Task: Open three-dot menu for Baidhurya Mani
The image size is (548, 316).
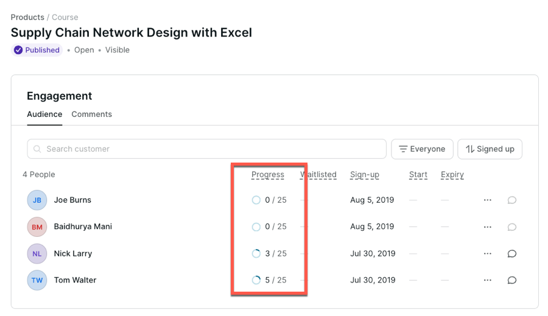Action: pos(487,226)
